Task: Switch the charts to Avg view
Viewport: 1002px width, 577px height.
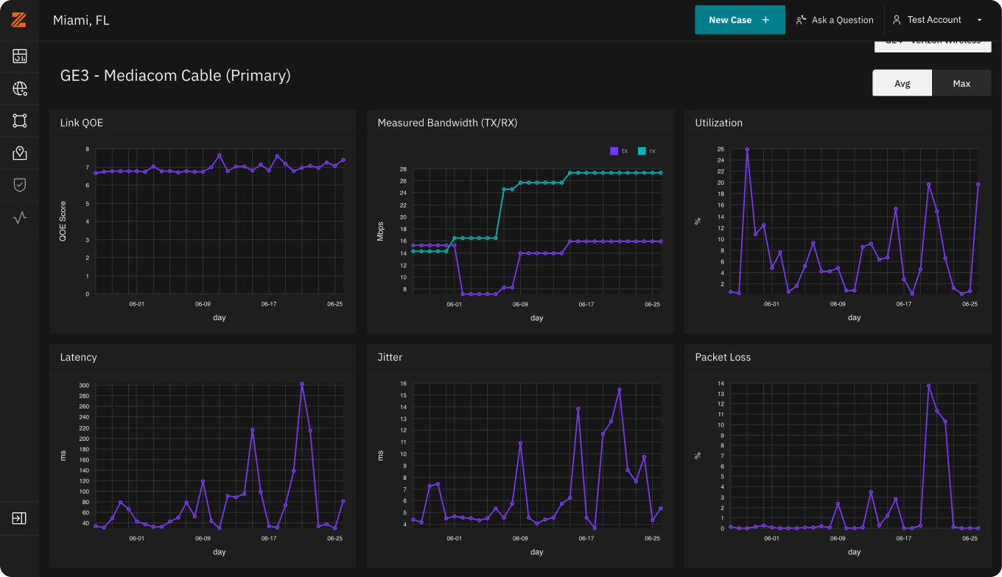Action: tap(902, 83)
